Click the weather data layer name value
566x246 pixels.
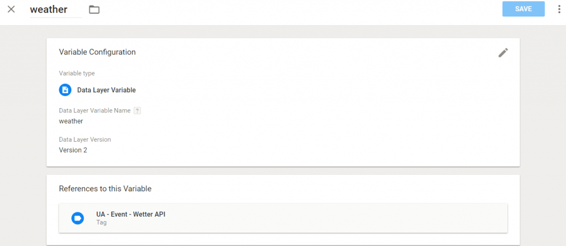point(71,121)
